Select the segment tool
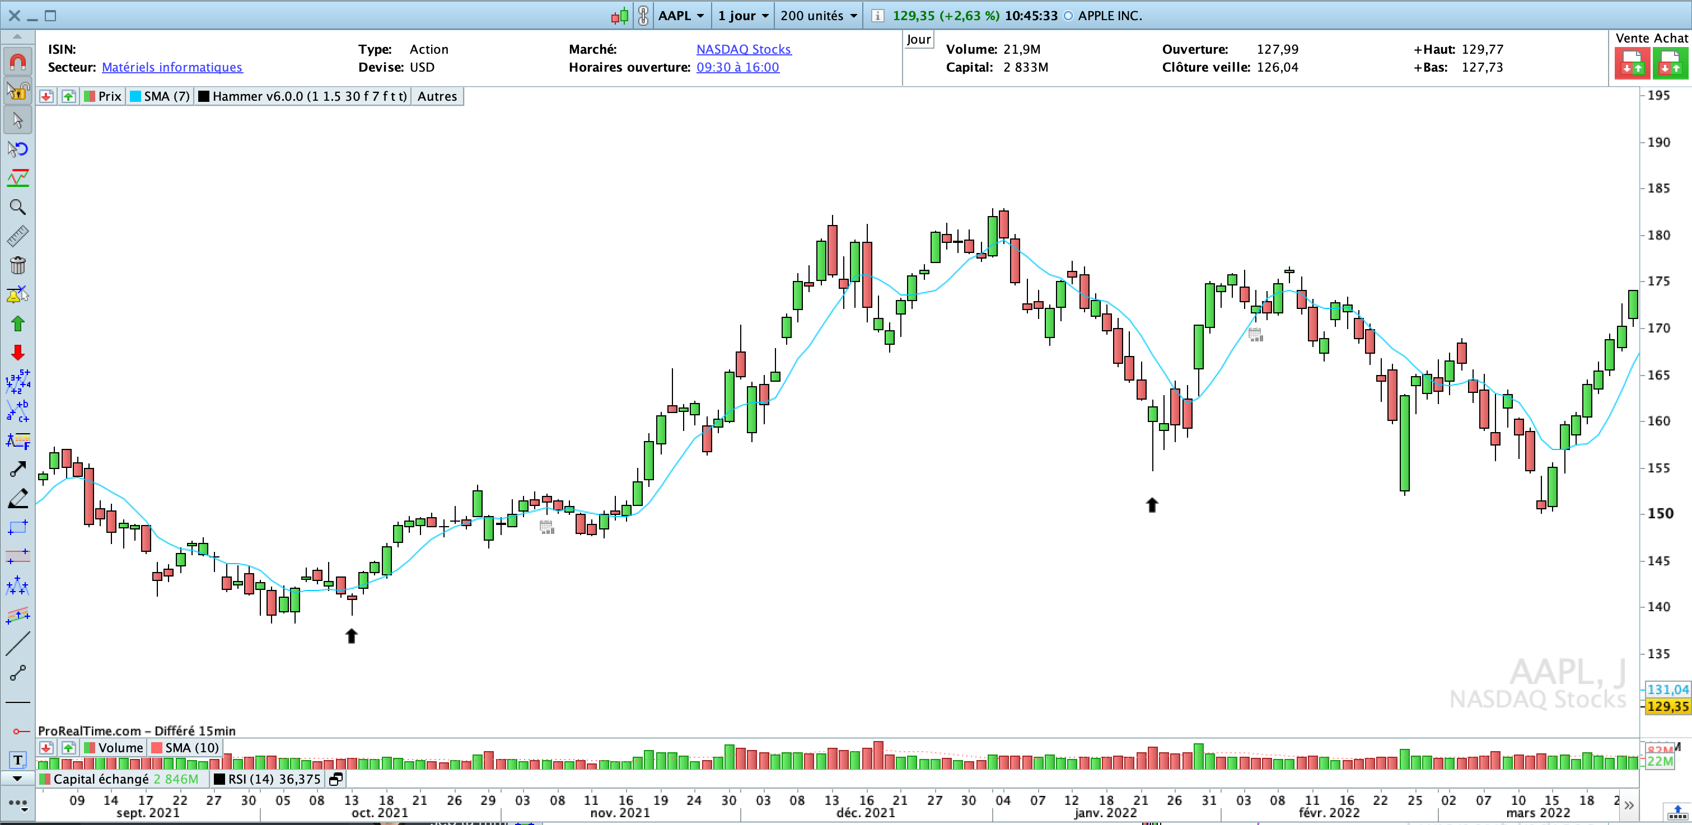This screenshot has width=1692, height=825. click(x=18, y=673)
